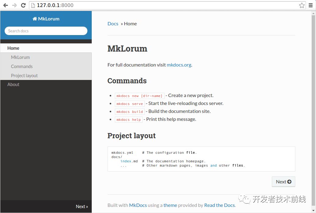Image resolution: width=316 pixels, height=213 pixels.
Task: Click the browser back arrow
Action: click(x=5, y=5)
